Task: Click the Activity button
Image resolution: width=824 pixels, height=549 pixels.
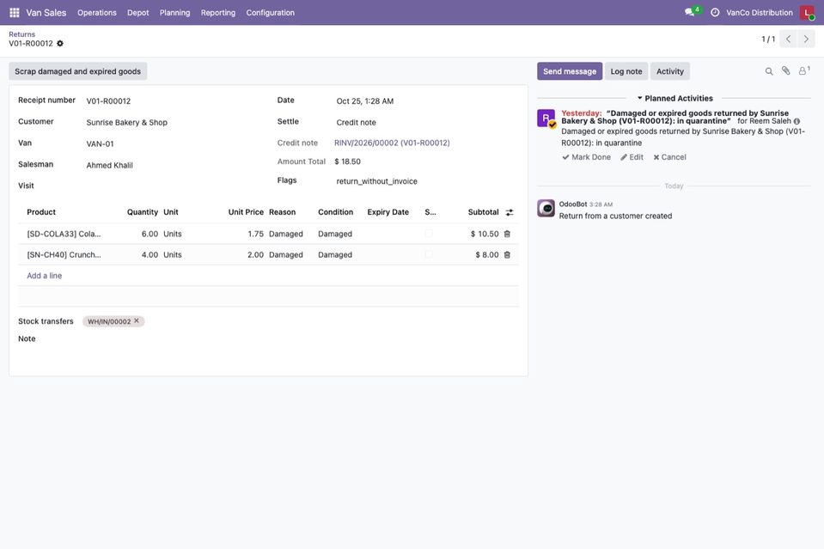Action: click(x=670, y=71)
